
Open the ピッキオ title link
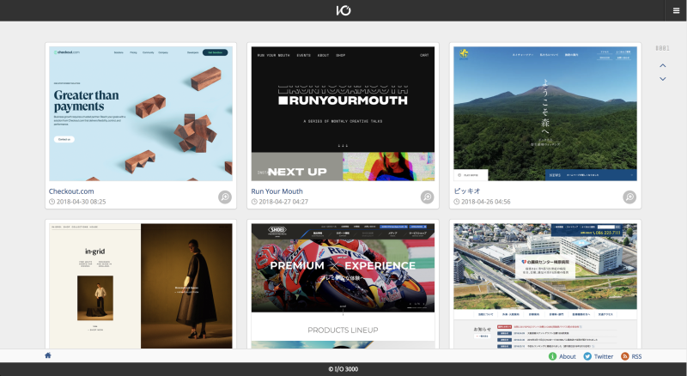pos(467,191)
